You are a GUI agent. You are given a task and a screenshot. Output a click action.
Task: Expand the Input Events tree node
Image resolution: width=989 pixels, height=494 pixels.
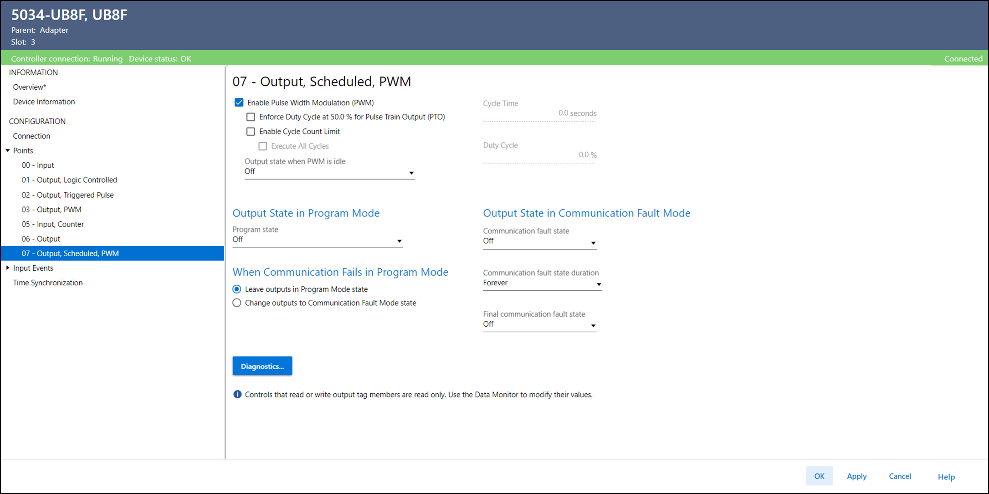coord(8,268)
